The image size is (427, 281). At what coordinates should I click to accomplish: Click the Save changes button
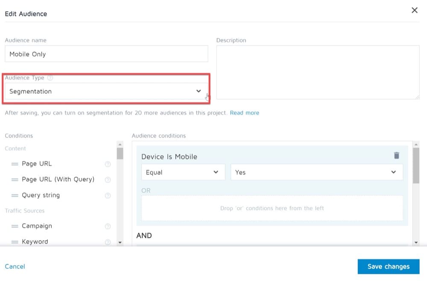388,266
